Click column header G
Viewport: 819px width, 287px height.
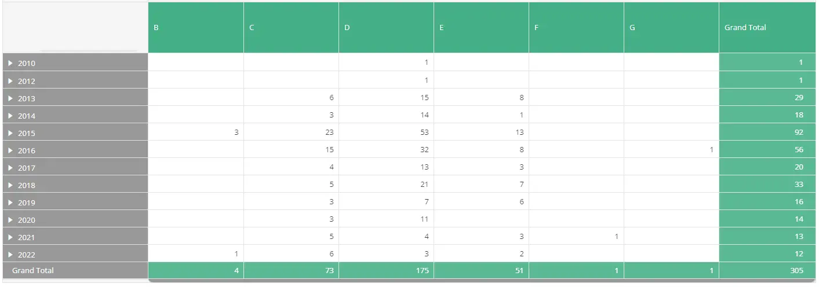tap(671, 27)
